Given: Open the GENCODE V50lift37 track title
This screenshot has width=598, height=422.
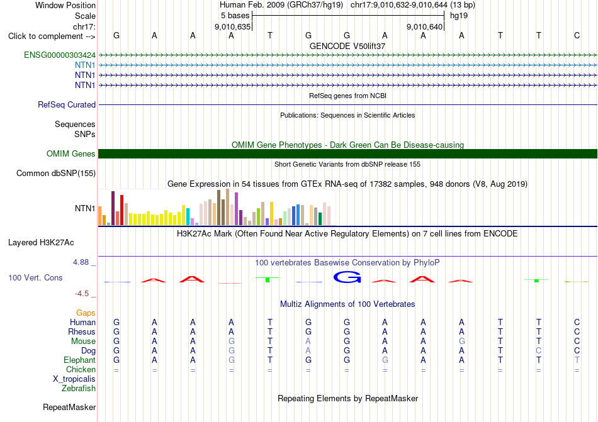Looking at the screenshot, I should [347, 46].
